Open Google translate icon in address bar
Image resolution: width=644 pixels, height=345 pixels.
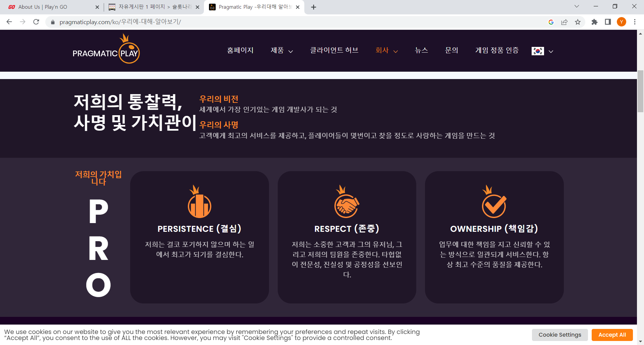pos(551,22)
